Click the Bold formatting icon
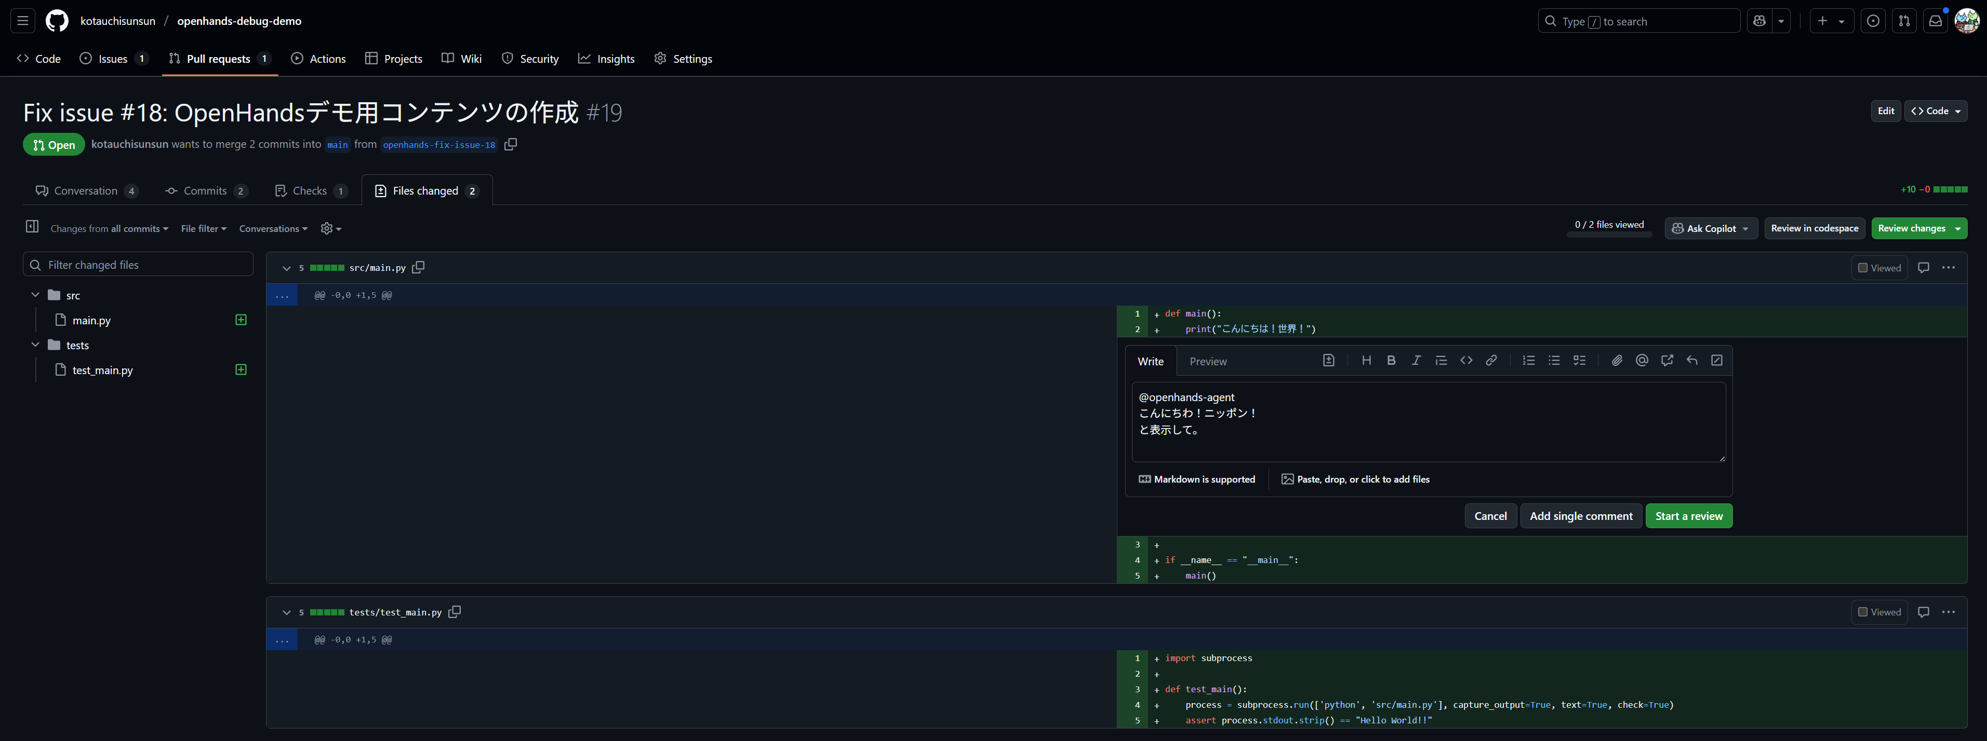Viewport: 1987px width, 741px height. (x=1391, y=361)
